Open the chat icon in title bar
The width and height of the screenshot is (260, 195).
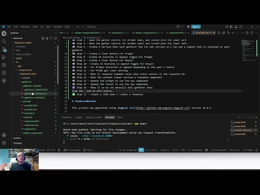click(x=178, y=27)
